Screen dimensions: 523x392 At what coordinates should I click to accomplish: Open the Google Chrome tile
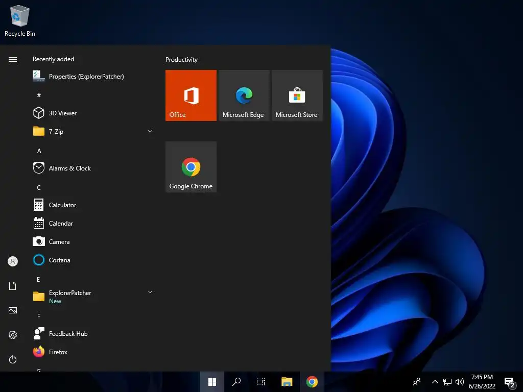click(191, 167)
